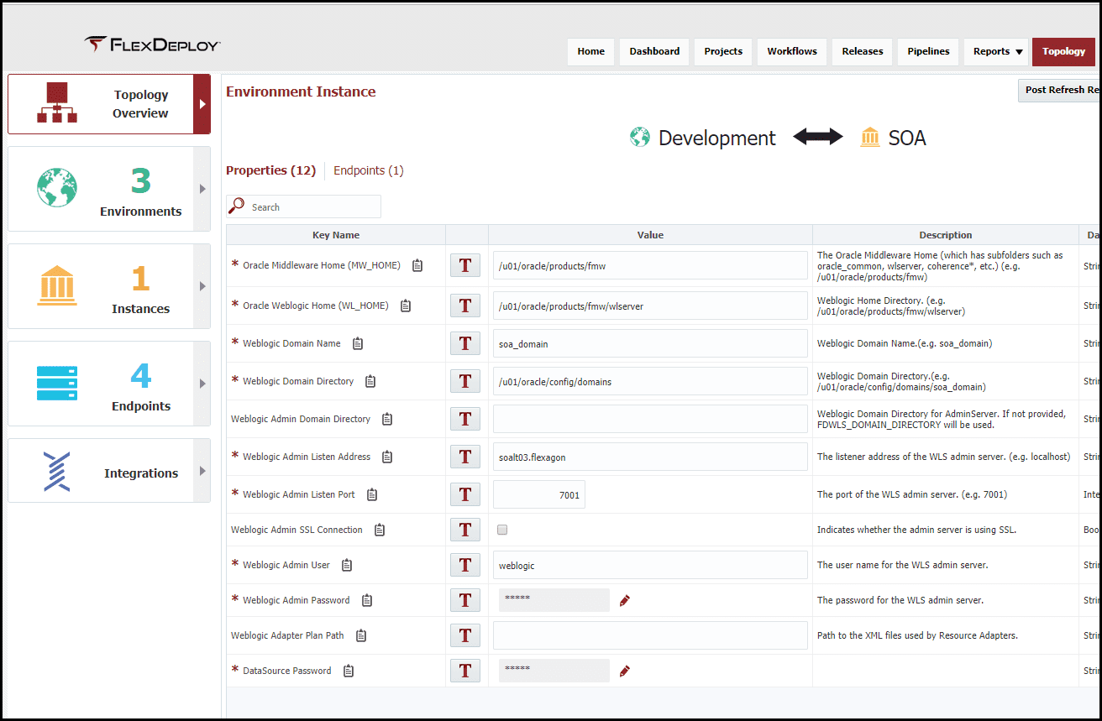Click the T button on the Weblogic Domain Directory row

click(x=465, y=381)
